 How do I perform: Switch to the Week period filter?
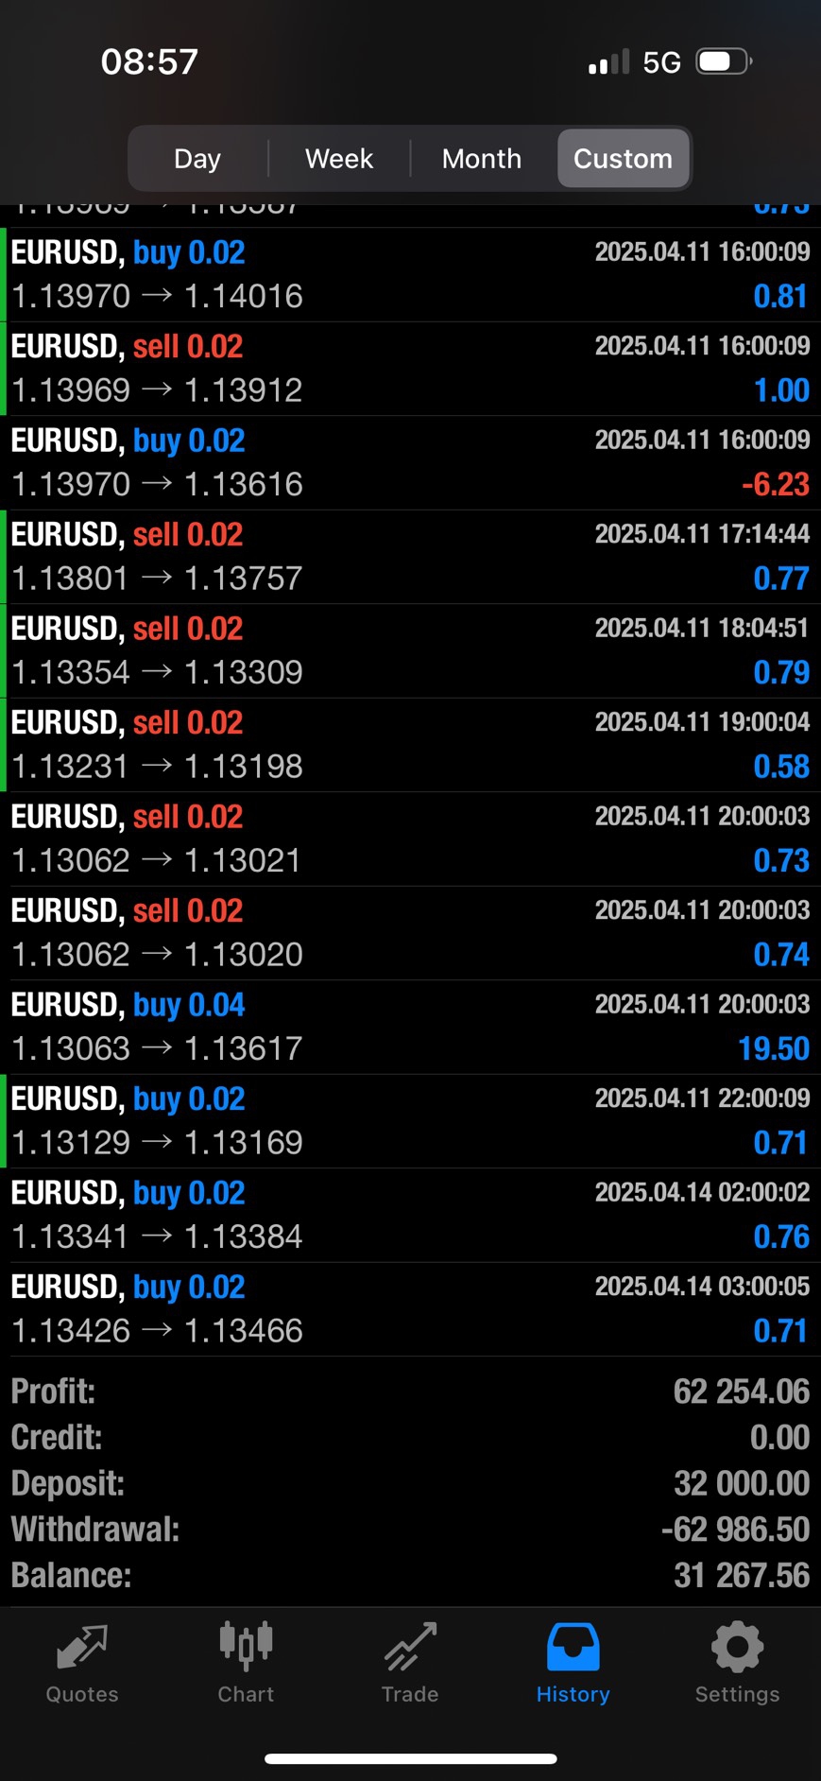pos(339,158)
